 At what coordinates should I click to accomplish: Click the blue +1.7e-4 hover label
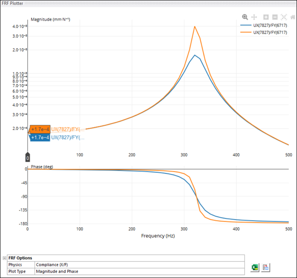click(x=39, y=137)
